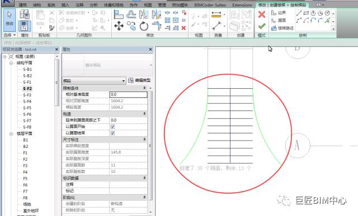Open the 室外地坪 floor plan view
Image resolution: width=358 pixels, height=216 pixels.
[x=31, y=211]
